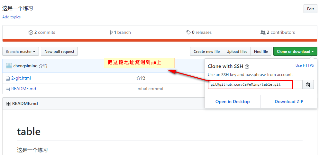Viewport: 319px width, 155px height.
Task: Click Create new file button
Action: click(206, 51)
